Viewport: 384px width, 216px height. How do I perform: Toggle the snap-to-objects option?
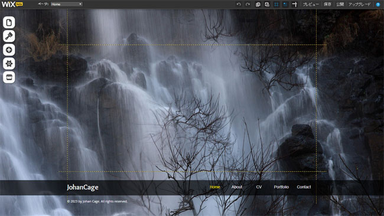click(x=285, y=4)
